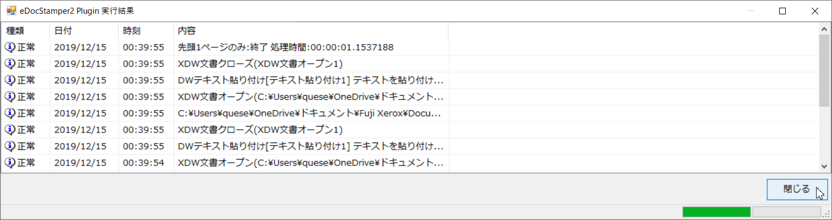Click the info icon on the last row at 00:39:54
This screenshot has height=220, width=832.
click(10, 163)
